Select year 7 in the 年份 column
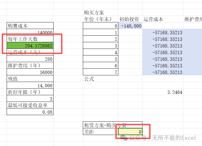Image resolution: width=202 pixels, height=146 pixels. pos(101,72)
